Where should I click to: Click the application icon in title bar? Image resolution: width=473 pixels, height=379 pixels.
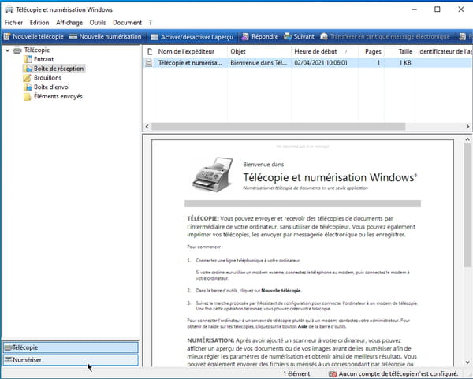click(x=9, y=9)
